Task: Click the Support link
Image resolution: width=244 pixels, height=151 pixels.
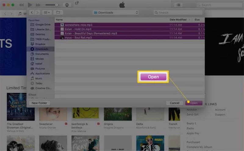Action: (220, 114)
